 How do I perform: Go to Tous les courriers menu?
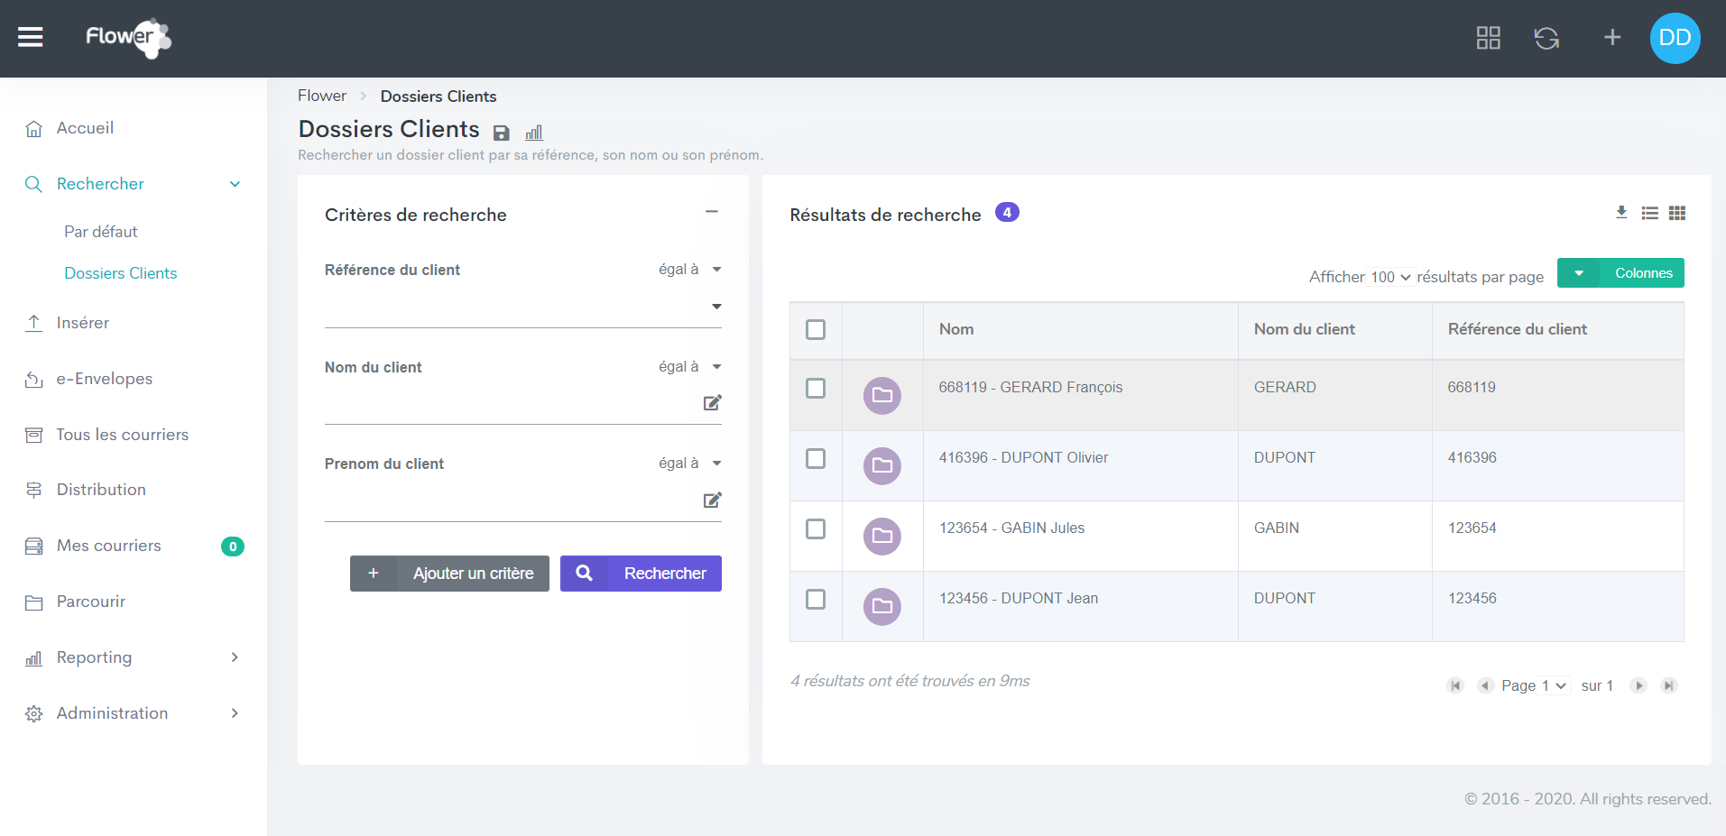coord(122,435)
